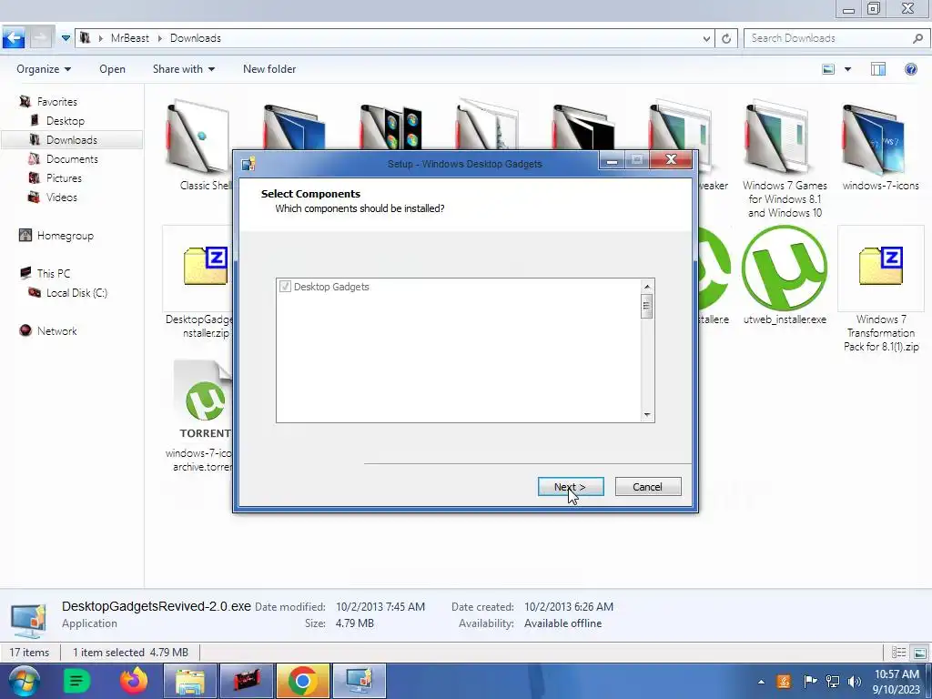Refresh the Downloads folder view
932x699 pixels.
tap(726, 38)
